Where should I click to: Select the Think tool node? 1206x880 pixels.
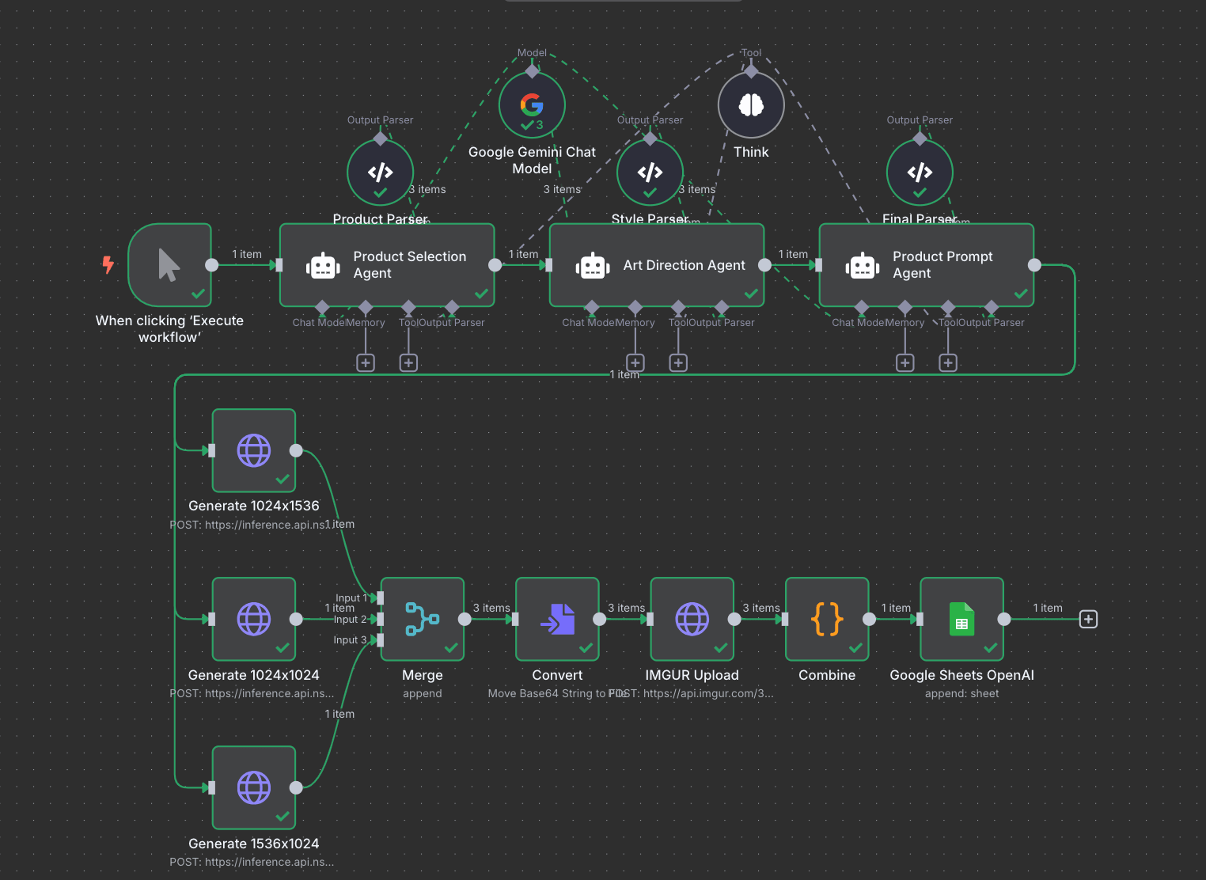pyautogui.click(x=750, y=104)
